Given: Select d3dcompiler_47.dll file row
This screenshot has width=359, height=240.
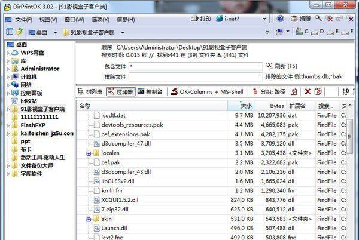Looking at the screenshot, I should (x=212, y=144).
